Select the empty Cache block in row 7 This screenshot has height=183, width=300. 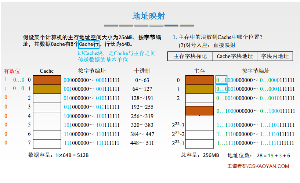point(47,144)
